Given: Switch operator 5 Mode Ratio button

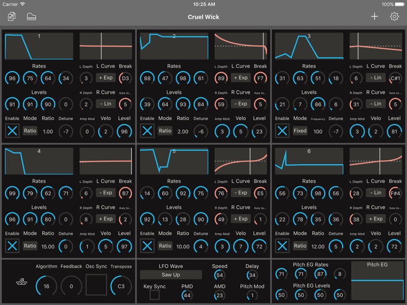Looking at the screenshot, I should 165,245.
